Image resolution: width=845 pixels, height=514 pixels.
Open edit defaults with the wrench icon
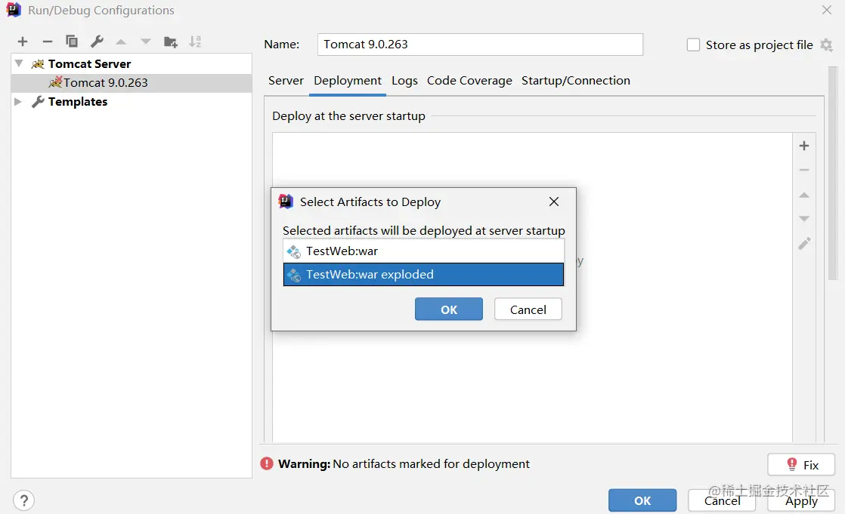(x=97, y=42)
